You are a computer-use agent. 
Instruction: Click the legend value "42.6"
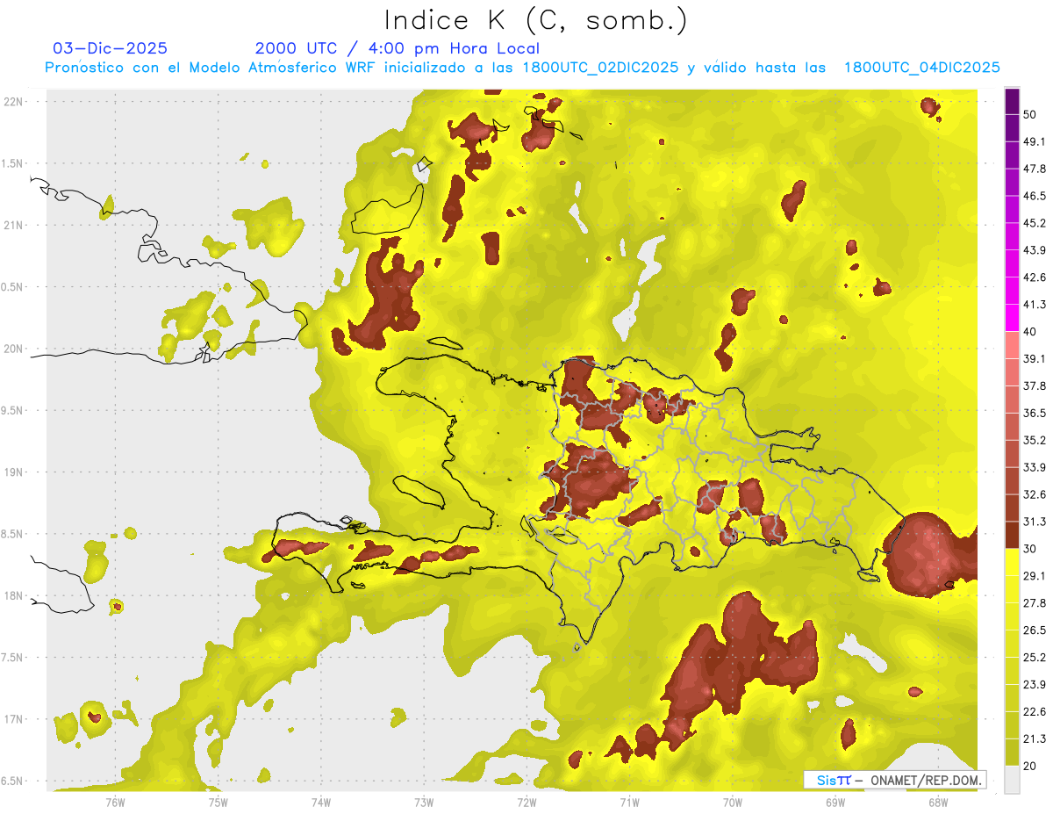point(1035,277)
